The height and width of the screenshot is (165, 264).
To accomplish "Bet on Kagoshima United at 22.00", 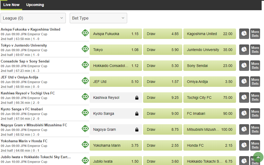I will pyautogui.click(x=210, y=34).
